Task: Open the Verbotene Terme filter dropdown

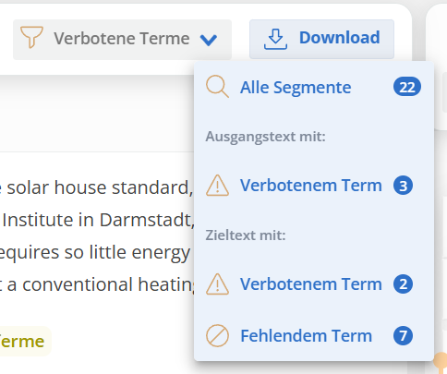Action: click(122, 40)
